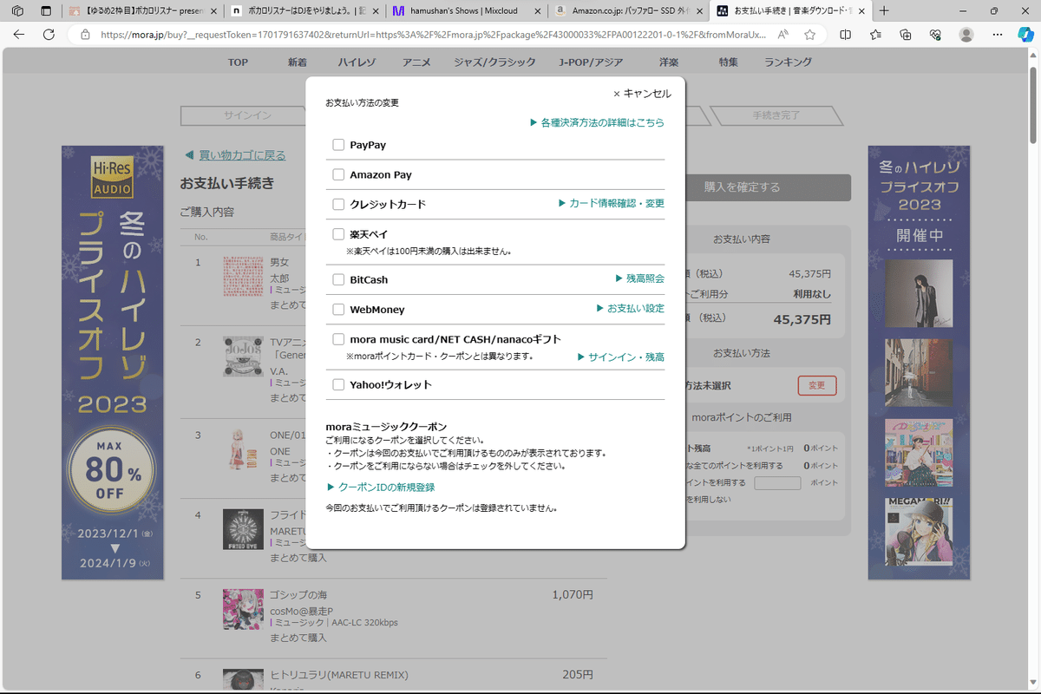The width and height of the screenshot is (1041, 694).
Task: Click 男女 album cover thumbnail
Action: coord(243,276)
